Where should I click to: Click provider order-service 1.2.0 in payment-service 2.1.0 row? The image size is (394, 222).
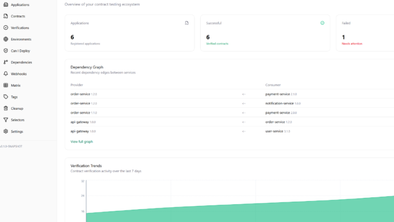pos(84,94)
